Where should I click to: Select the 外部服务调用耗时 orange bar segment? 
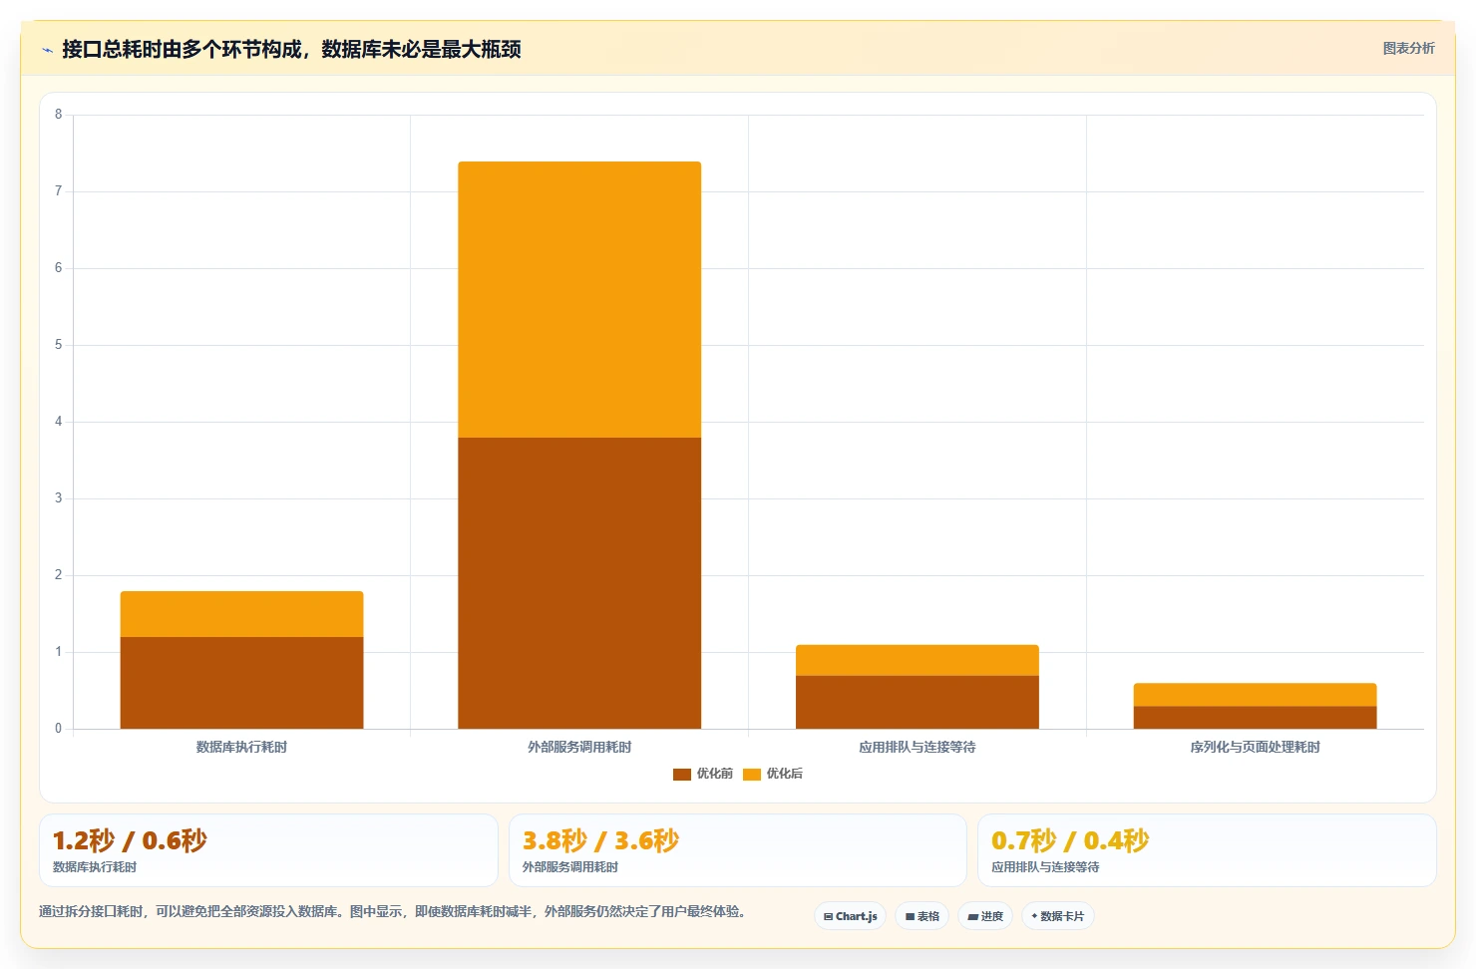pyautogui.click(x=579, y=299)
